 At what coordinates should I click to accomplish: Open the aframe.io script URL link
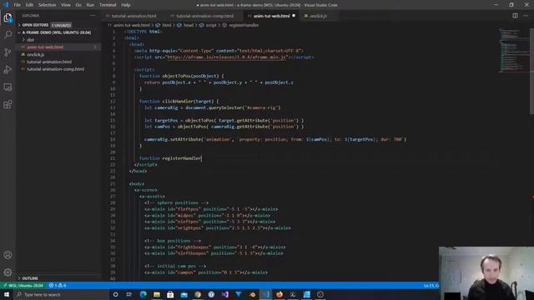(x=227, y=57)
